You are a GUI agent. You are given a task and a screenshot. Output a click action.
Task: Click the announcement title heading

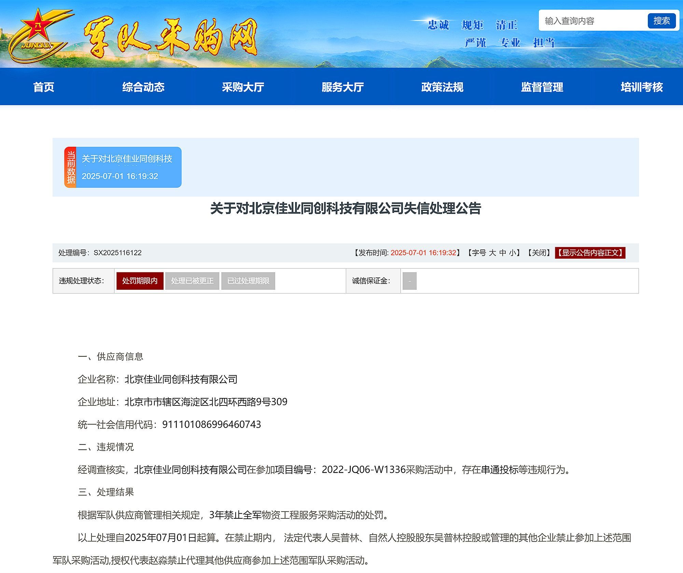[x=346, y=209]
